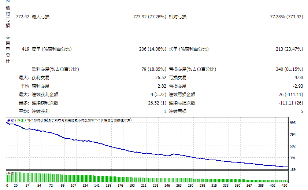308x190 pixels.
Task: Select the profit trades value 79 (18.85%)
Action: pyautogui.click(x=154, y=69)
